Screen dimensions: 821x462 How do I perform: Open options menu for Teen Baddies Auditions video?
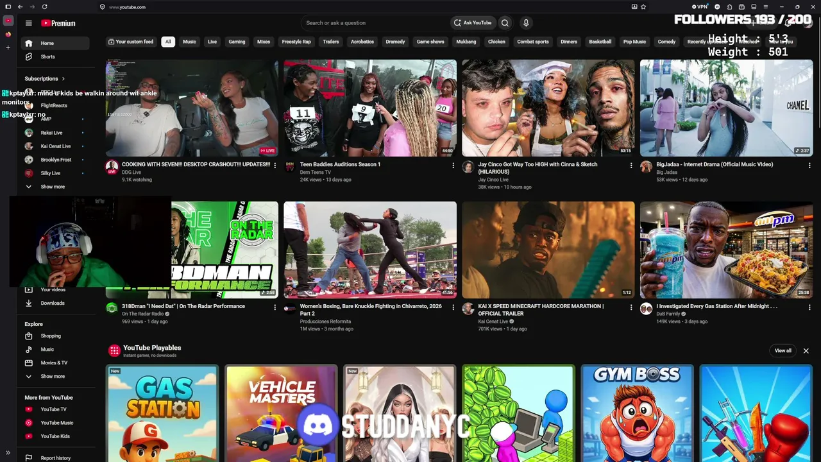(453, 166)
